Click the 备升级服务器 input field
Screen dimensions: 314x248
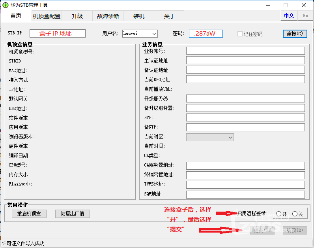(x=245, y=108)
